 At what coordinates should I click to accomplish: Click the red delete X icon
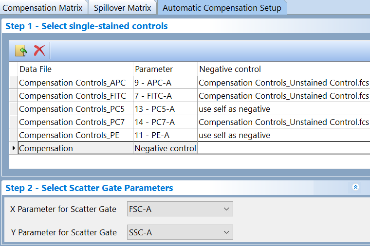pos(39,51)
